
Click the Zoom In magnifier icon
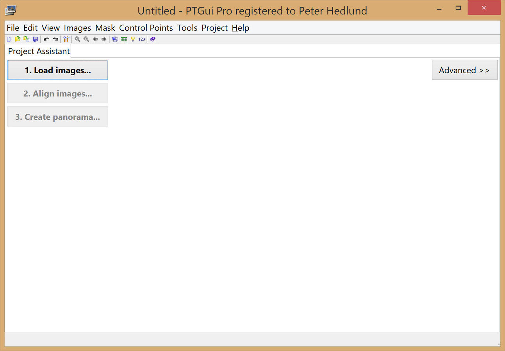(x=77, y=39)
